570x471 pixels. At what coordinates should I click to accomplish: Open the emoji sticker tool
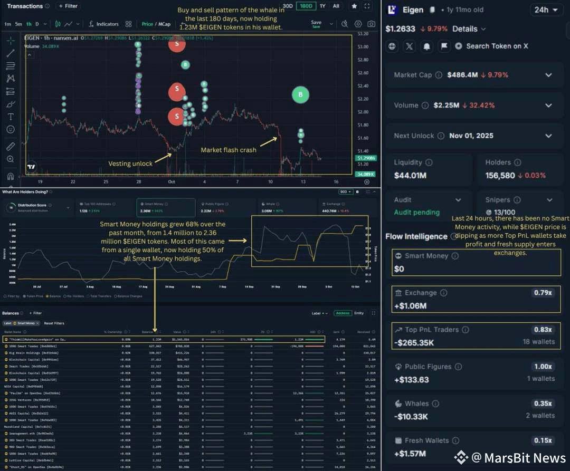pyautogui.click(x=11, y=129)
